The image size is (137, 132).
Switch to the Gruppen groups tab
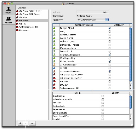point(8,20)
